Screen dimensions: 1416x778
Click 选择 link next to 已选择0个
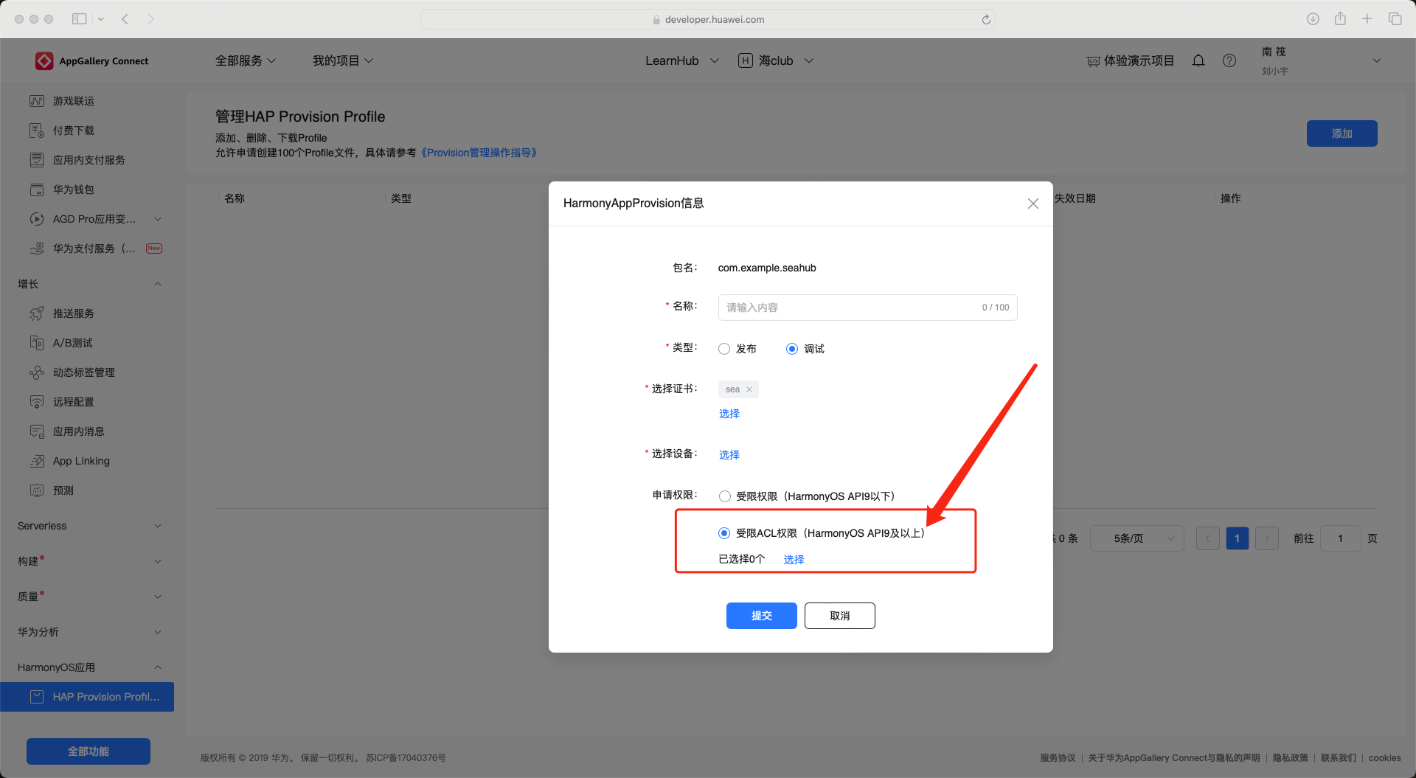coord(794,560)
